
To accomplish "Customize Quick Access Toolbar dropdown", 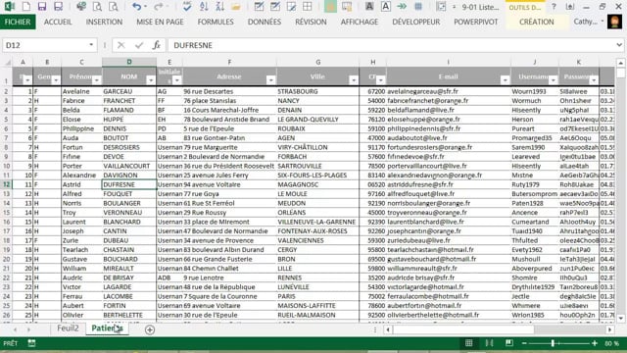I will click(x=454, y=7).
